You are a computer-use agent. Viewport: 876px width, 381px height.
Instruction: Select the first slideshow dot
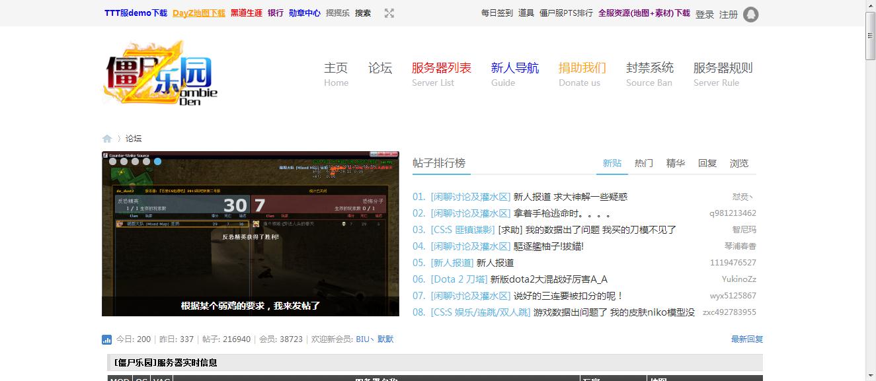(113, 161)
